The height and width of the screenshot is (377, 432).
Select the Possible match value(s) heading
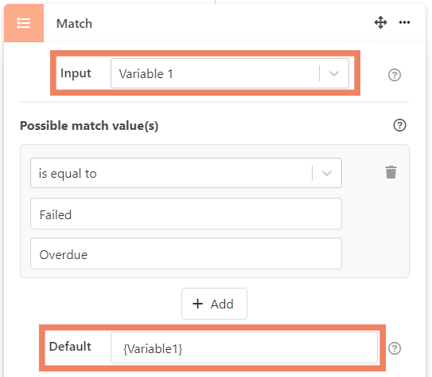(89, 126)
